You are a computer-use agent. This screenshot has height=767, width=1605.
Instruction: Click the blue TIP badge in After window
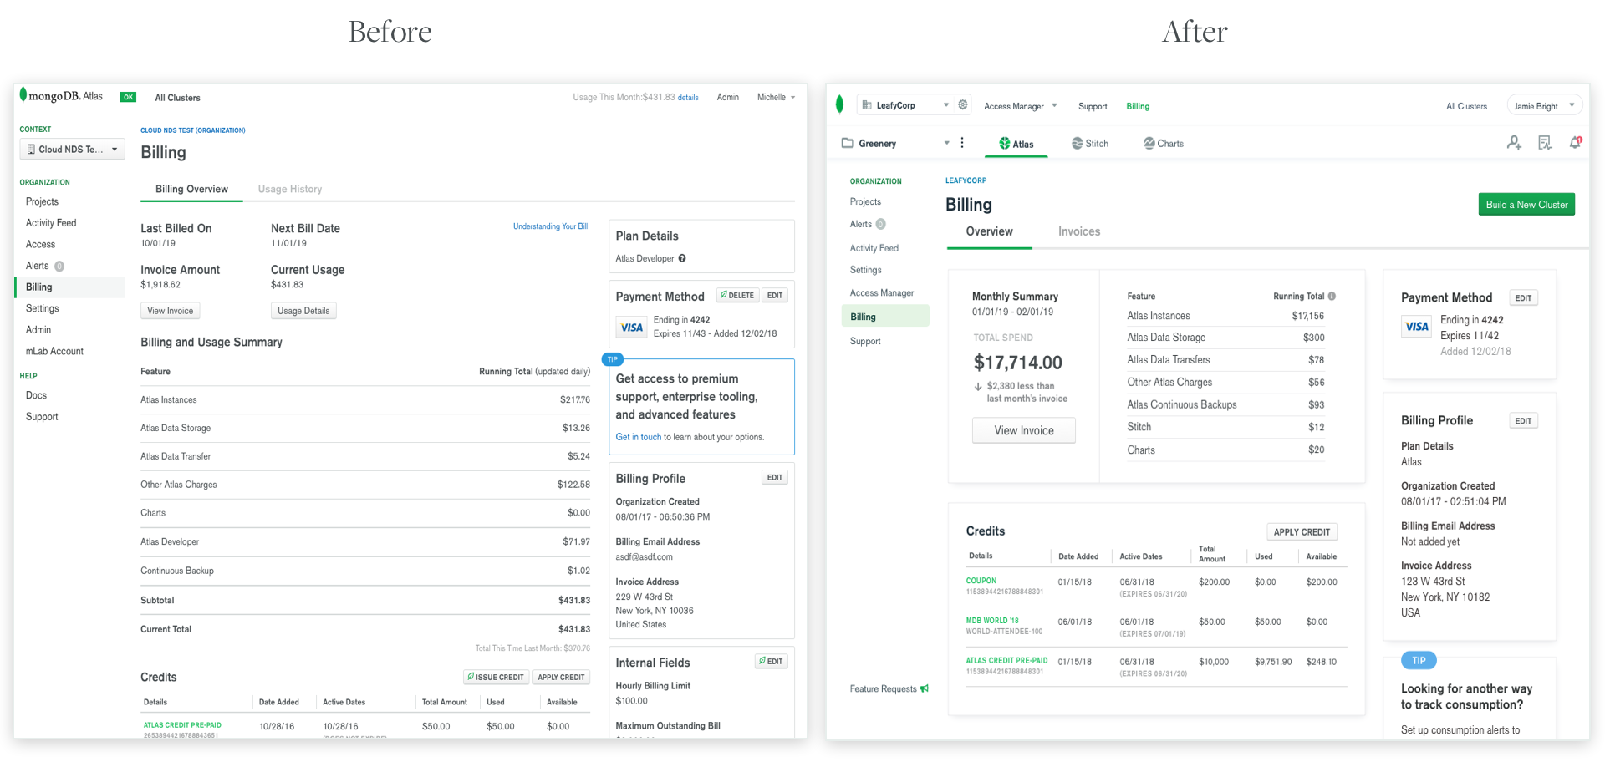pyautogui.click(x=1419, y=660)
